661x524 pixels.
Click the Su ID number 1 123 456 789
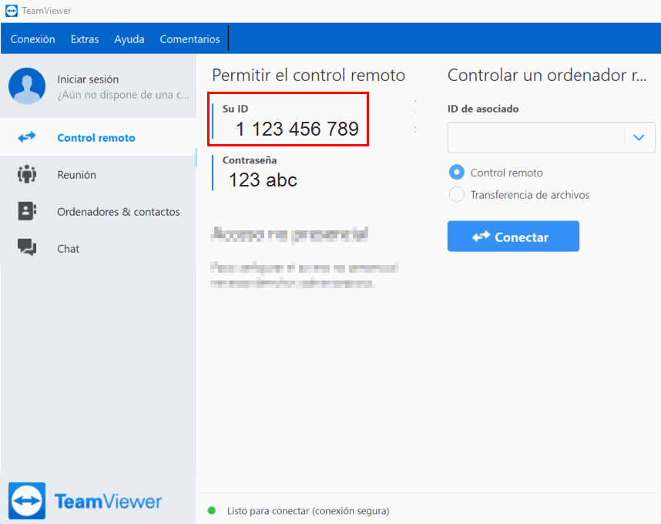click(x=297, y=129)
